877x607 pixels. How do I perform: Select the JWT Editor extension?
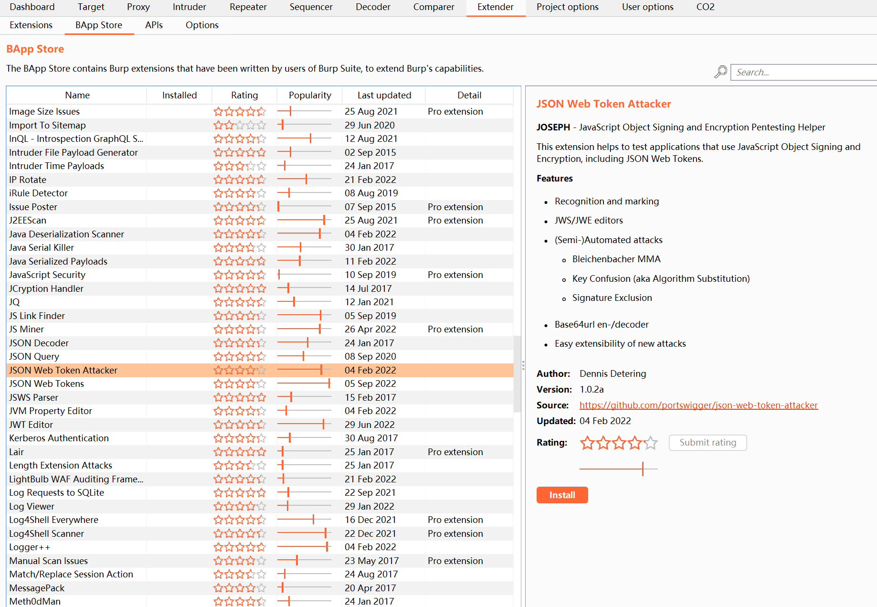click(x=260, y=425)
